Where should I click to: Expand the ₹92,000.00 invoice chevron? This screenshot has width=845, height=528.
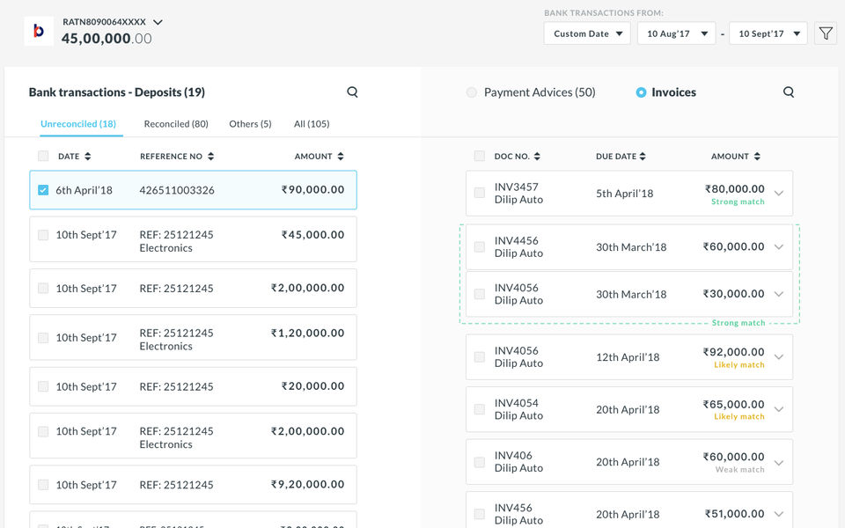[x=779, y=356]
